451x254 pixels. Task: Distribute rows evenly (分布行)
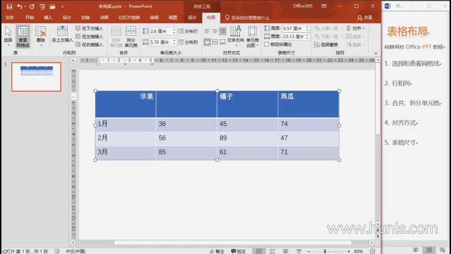point(188,31)
